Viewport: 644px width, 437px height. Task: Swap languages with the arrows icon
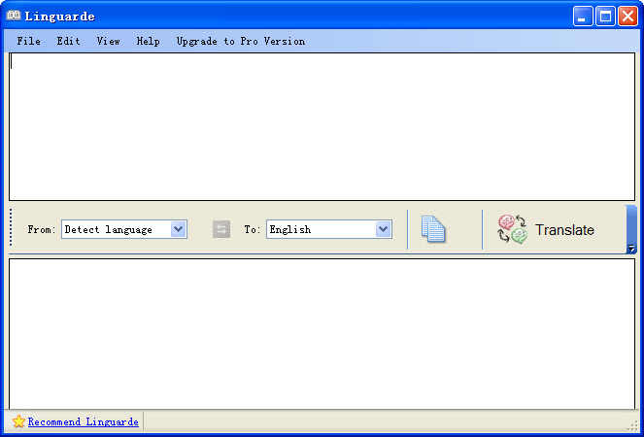(x=221, y=229)
